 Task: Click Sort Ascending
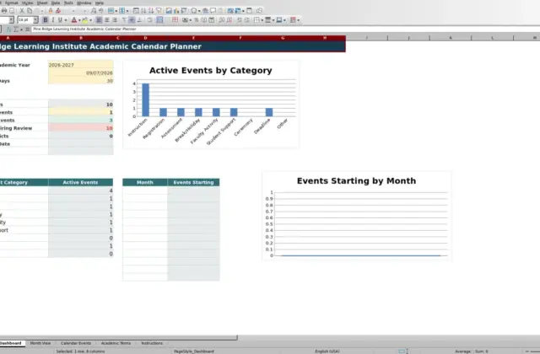coord(143,11)
